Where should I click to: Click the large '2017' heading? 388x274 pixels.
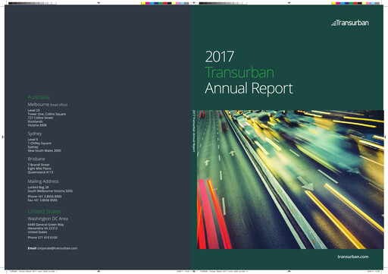point(220,56)
